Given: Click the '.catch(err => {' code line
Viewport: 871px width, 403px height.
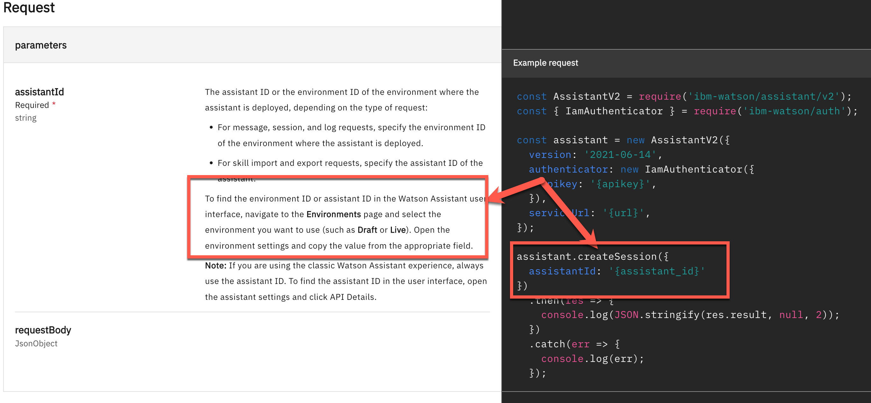Looking at the screenshot, I should (x=575, y=344).
